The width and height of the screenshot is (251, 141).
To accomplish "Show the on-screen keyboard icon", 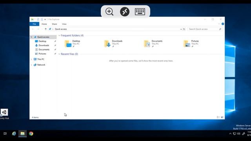I will pos(140,12).
